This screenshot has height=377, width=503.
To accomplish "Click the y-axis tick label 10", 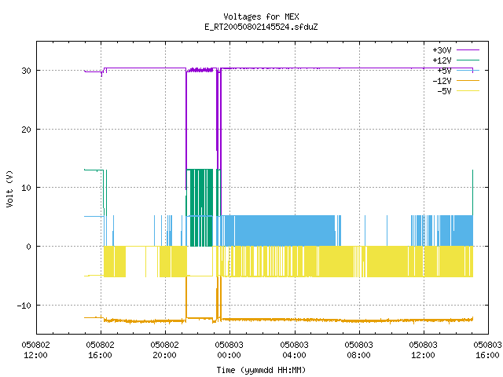I will pos(26,188).
